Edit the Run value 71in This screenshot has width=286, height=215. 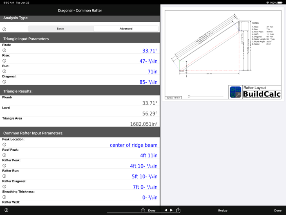click(x=153, y=72)
